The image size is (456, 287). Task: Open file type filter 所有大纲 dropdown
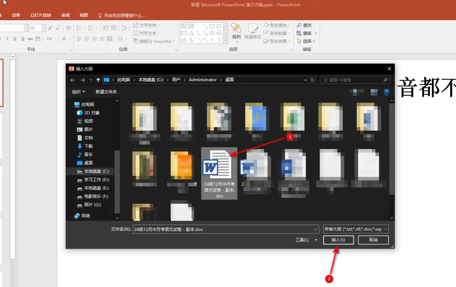[356, 229]
